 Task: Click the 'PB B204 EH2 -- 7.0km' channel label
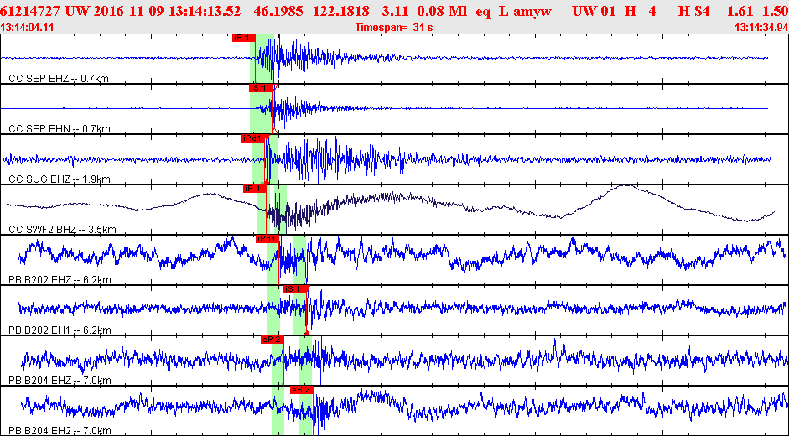pos(60,431)
